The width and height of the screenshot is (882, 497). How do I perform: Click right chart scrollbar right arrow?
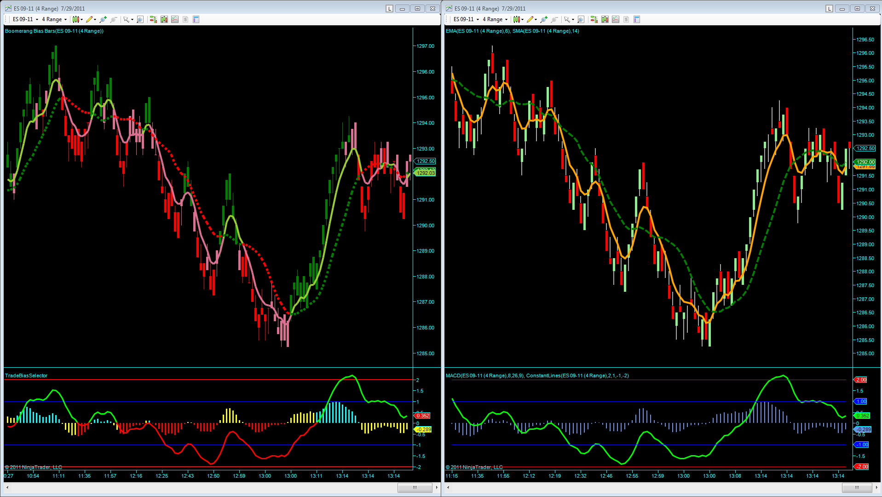tap(876, 487)
